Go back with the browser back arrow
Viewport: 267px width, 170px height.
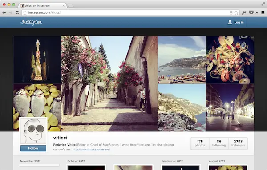click(4, 12)
